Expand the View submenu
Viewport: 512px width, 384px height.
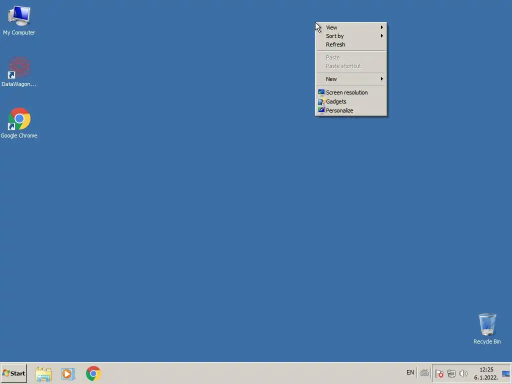click(x=351, y=27)
